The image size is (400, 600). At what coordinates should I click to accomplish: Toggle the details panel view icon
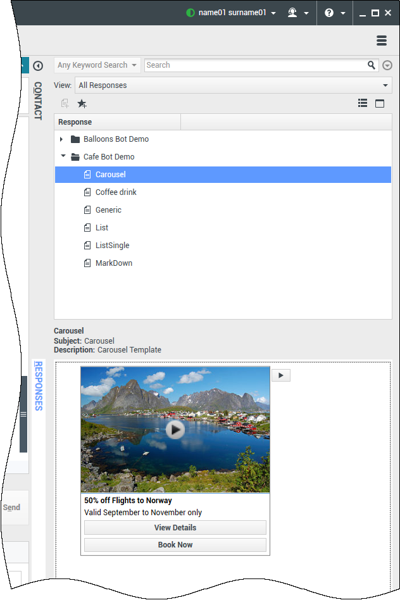(x=380, y=103)
